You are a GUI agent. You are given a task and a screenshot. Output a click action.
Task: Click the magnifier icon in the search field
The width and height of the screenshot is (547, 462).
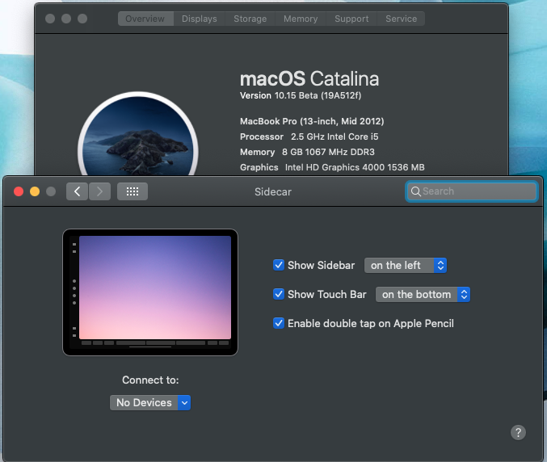click(415, 191)
